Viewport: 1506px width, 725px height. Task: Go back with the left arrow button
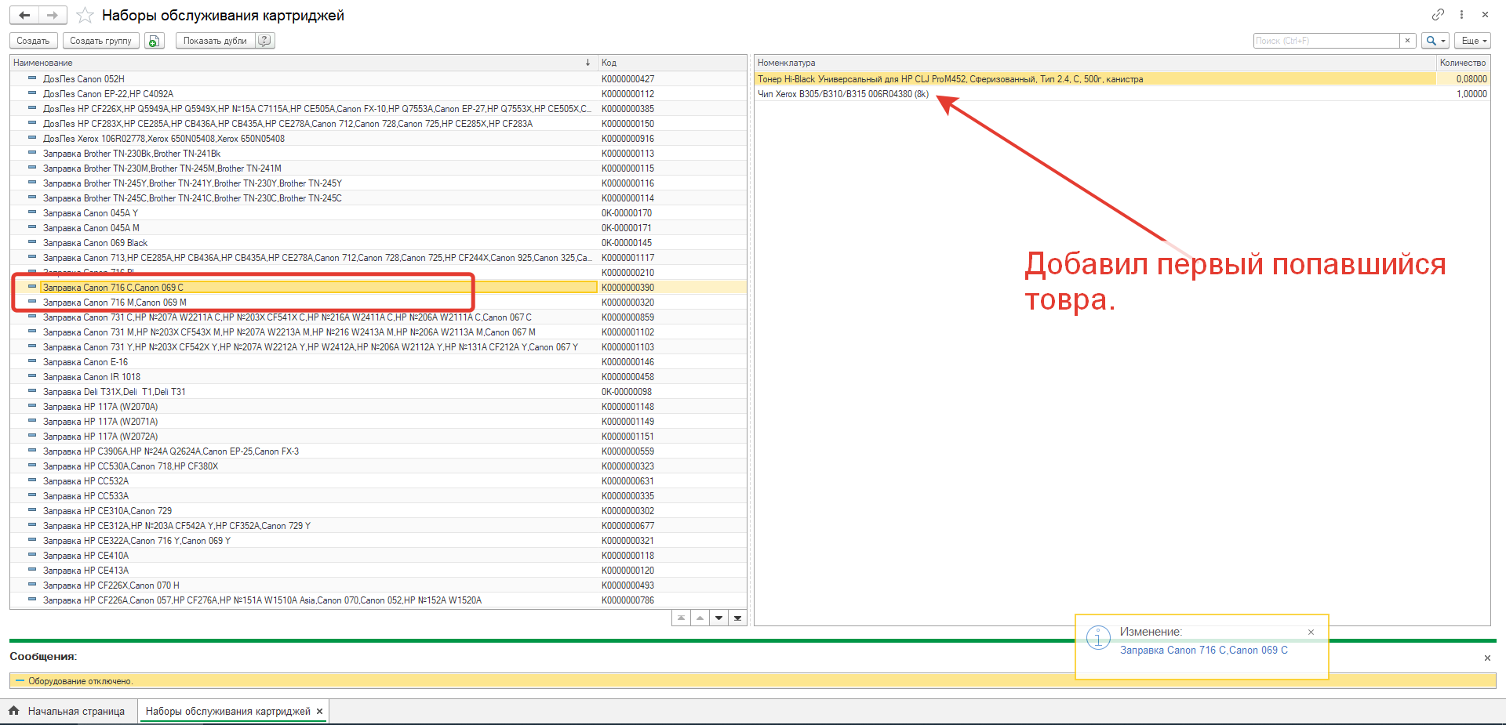[x=24, y=16]
